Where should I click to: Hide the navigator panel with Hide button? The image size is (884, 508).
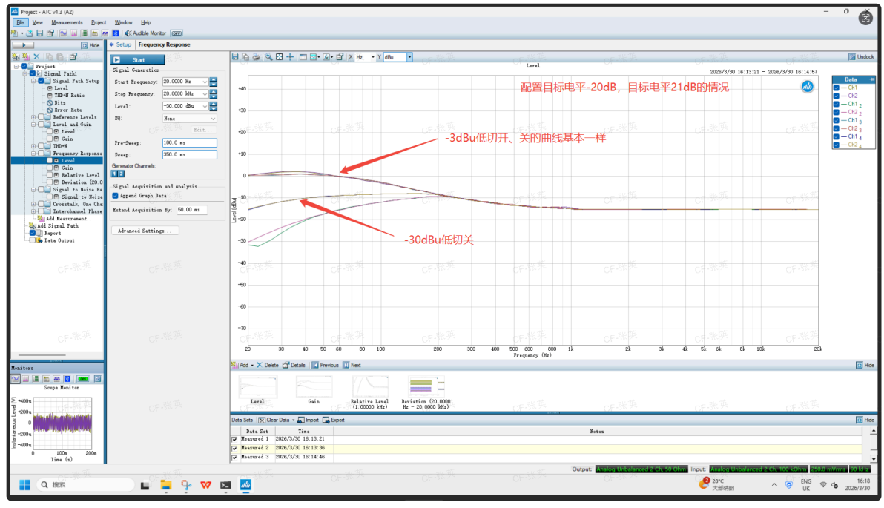90,45
